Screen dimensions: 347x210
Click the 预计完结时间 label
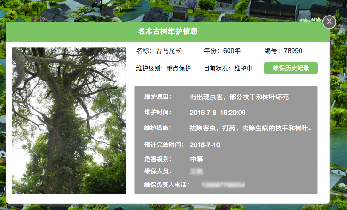[x=163, y=145]
